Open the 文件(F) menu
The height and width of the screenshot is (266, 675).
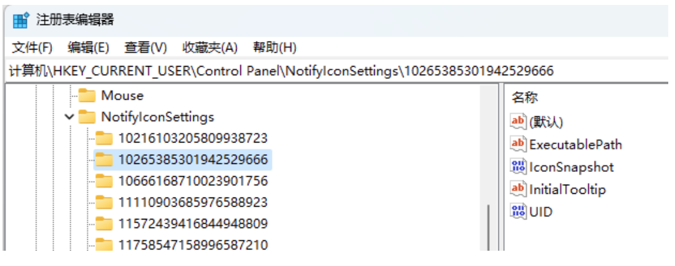[x=32, y=48]
